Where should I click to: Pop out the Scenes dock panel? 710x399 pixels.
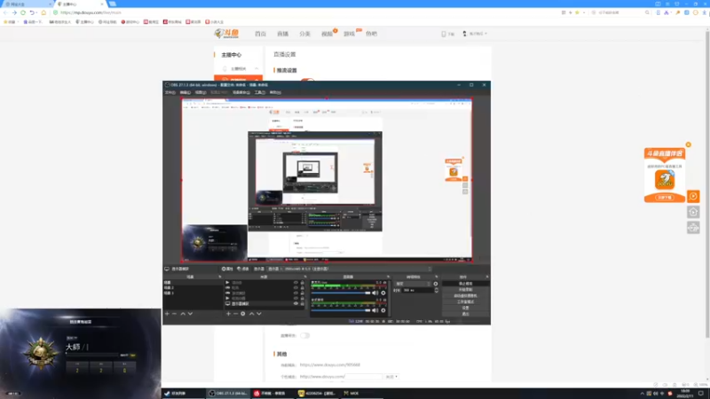click(x=220, y=277)
